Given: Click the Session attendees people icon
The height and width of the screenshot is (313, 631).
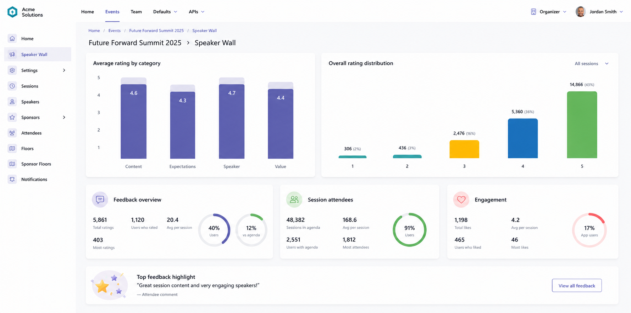Looking at the screenshot, I should 294,200.
